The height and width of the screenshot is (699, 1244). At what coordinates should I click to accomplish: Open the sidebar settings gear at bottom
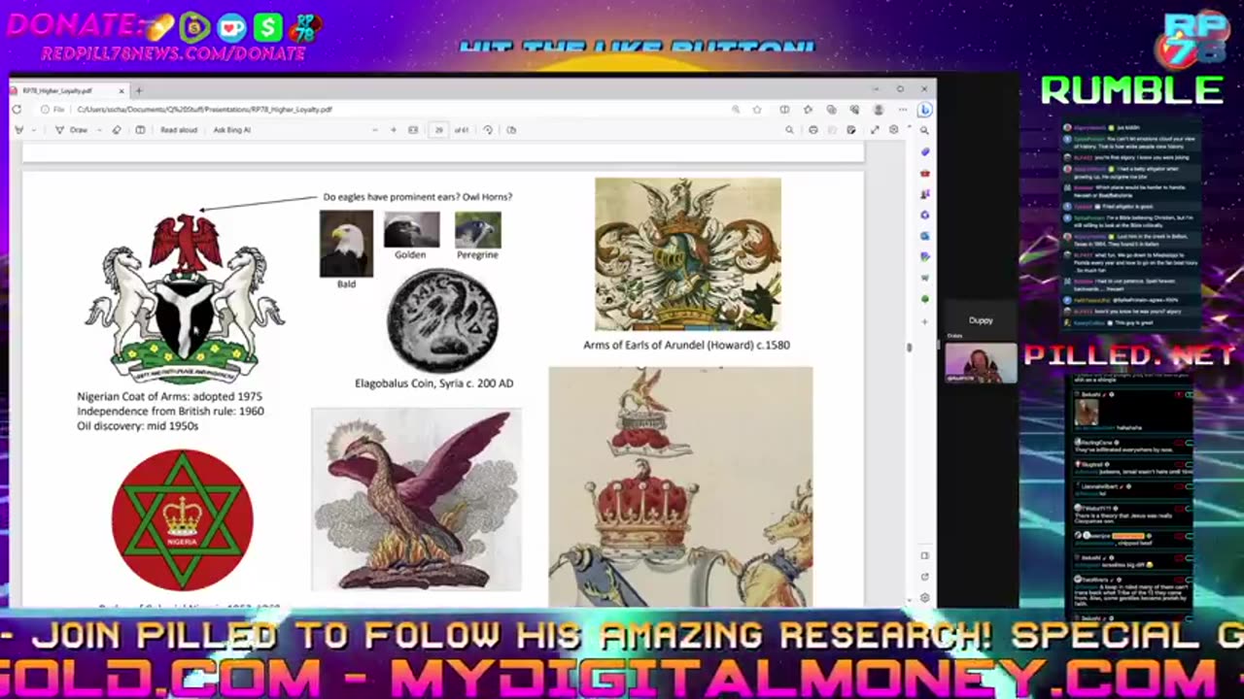point(924,597)
